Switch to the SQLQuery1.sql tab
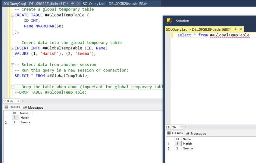256x163 pixels. point(115,4)
